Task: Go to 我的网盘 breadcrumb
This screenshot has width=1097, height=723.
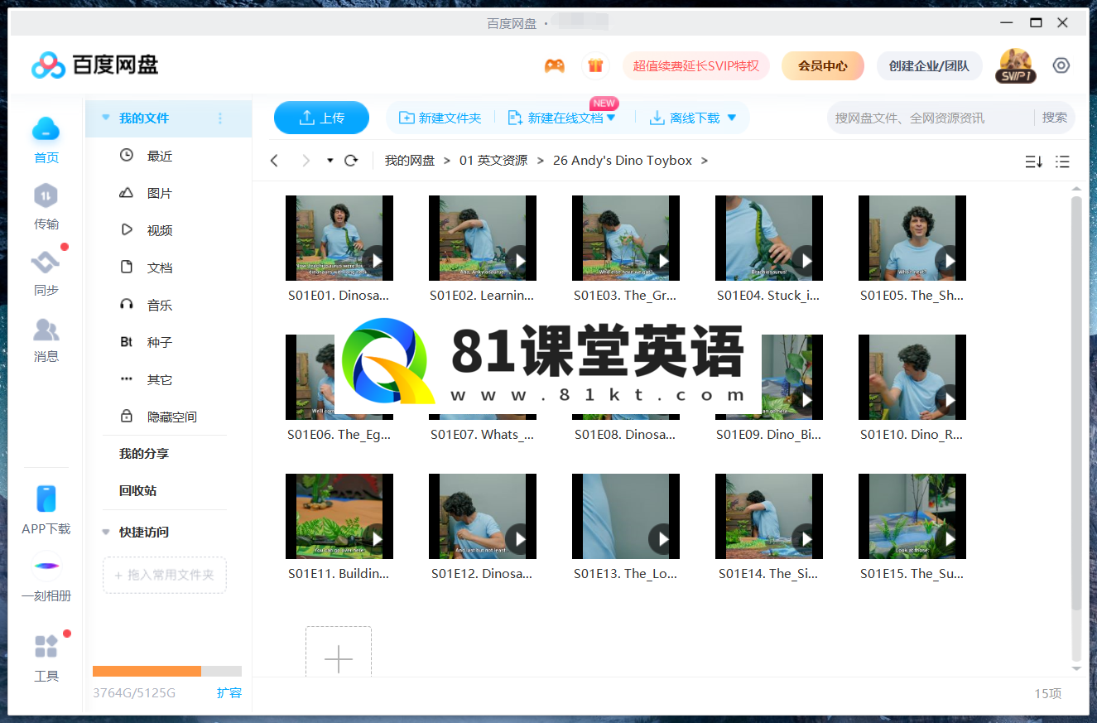Action: [410, 161]
